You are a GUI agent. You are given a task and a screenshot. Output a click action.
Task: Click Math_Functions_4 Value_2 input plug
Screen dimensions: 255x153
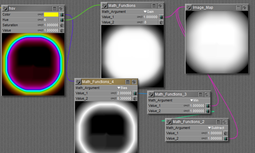[x=135, y=99]
